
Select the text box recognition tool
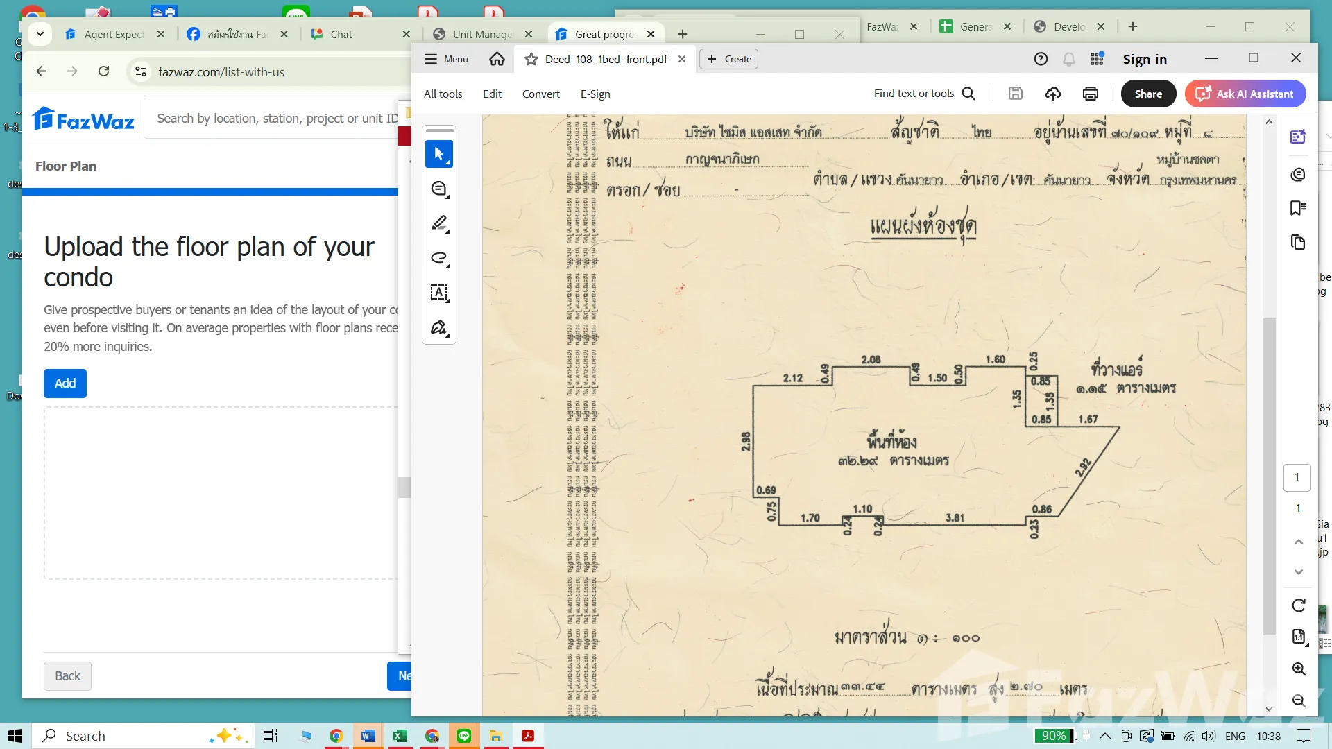(x=438, y=293)
